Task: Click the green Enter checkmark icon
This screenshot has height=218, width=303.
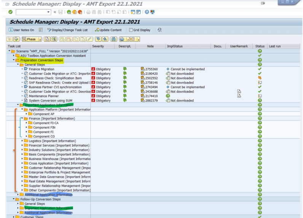Action: tap(10, 12)
